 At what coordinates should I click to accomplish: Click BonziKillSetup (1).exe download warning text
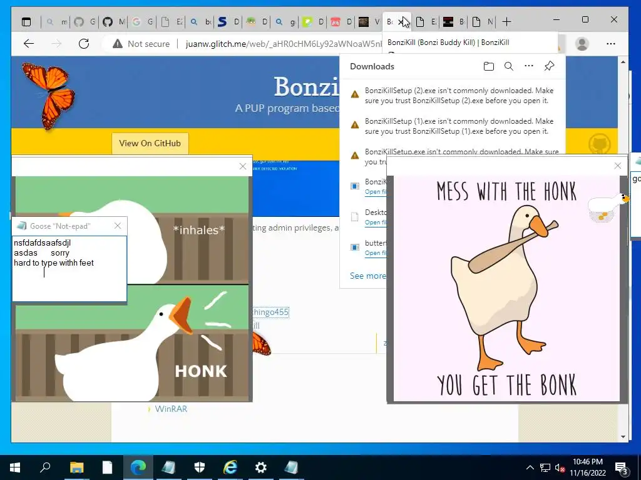(459, 126)
